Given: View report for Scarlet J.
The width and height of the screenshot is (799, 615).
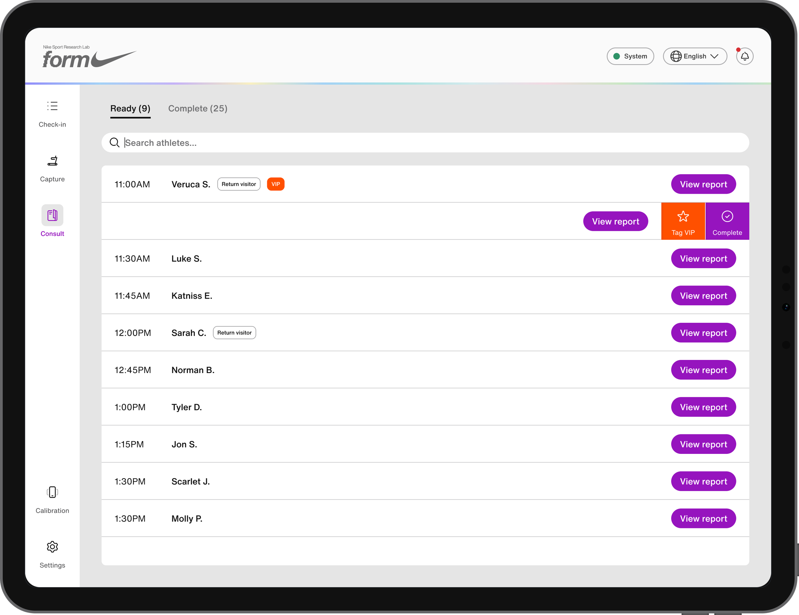Looking at the screenshot, I should pyautogui.click(x=703, y=481).
